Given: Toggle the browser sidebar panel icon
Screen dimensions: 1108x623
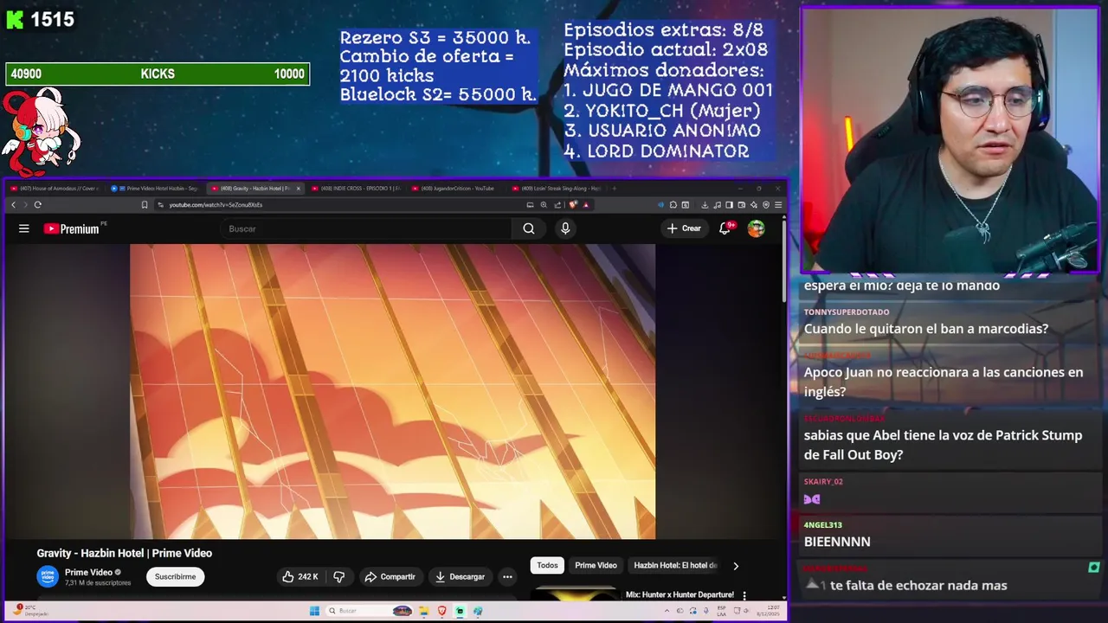Looking at the screenshot, I should tap(729, 205).
